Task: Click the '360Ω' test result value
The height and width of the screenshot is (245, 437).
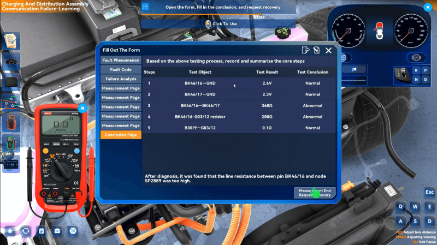Action: click(x=267, y=105)
